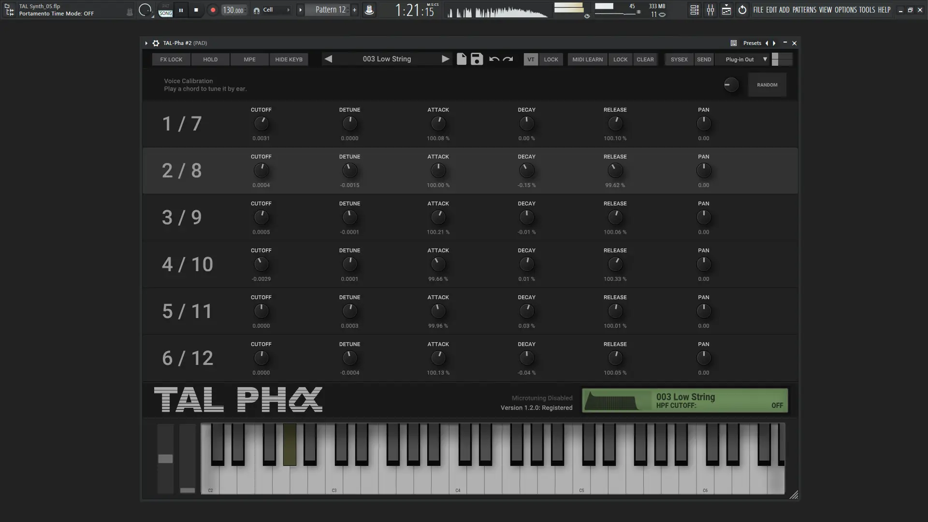Stop playback with the stop button

[196, 10]
